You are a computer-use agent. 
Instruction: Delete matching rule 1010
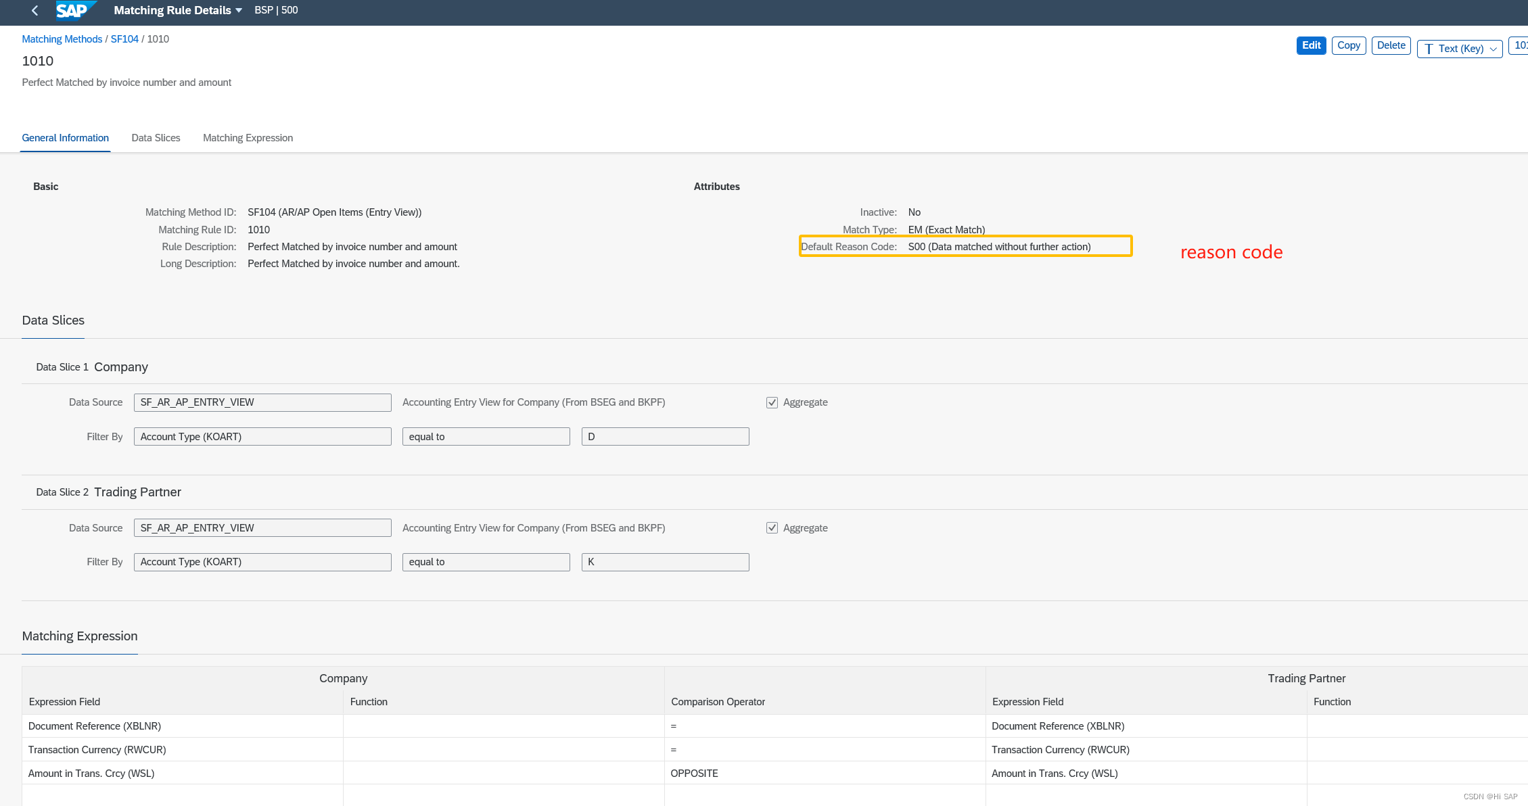tap(1391, 45)
